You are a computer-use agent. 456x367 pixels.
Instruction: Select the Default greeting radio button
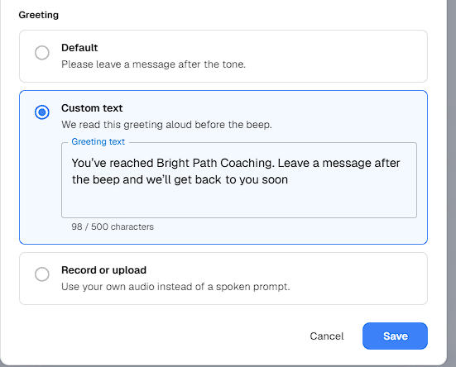pos(42,53)
